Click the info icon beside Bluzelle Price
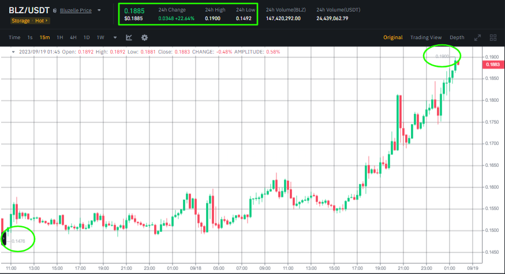The height and width of the screenshot is (274, 505). coord(55,10)
